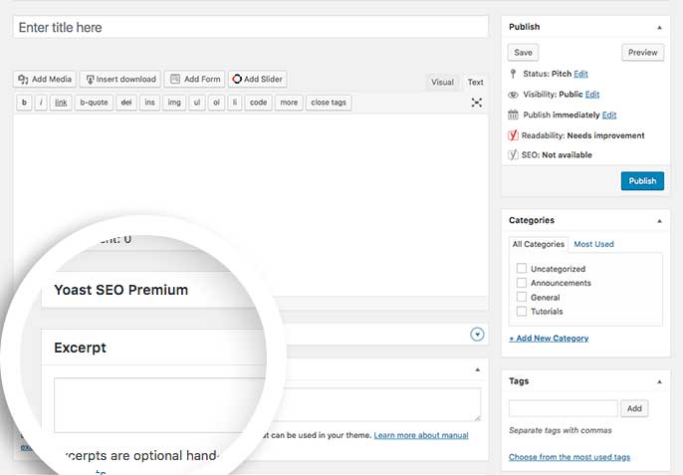Open Learn more about manual excerpts link

421,435
